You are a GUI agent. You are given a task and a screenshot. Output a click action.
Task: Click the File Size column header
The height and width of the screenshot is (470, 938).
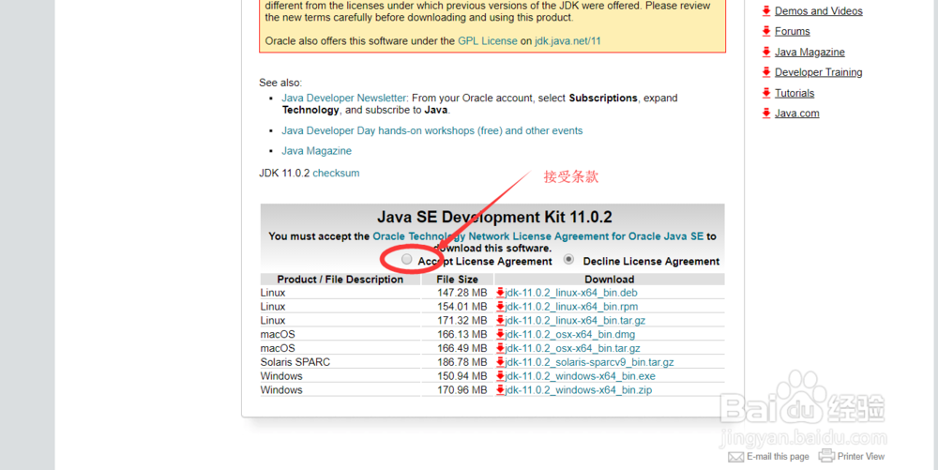(457, 280)
